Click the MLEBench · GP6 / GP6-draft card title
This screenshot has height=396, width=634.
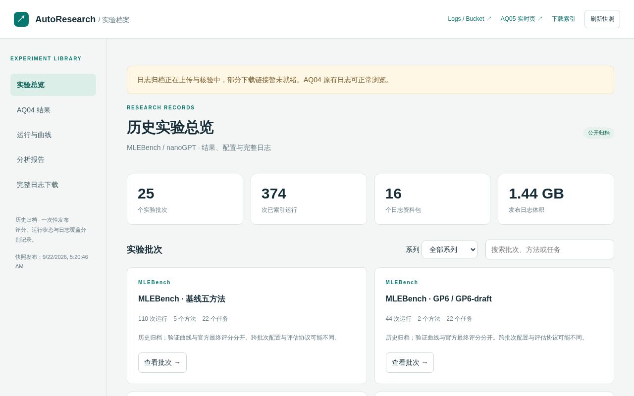click(x=439, y=299)
